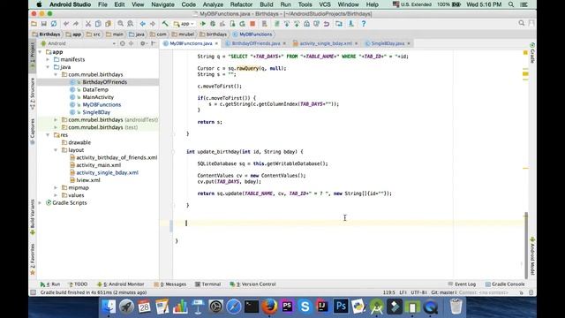Click the Back navigation arrow
The image size is (565, 318).
pyautogui.click(x=143, y=24)
